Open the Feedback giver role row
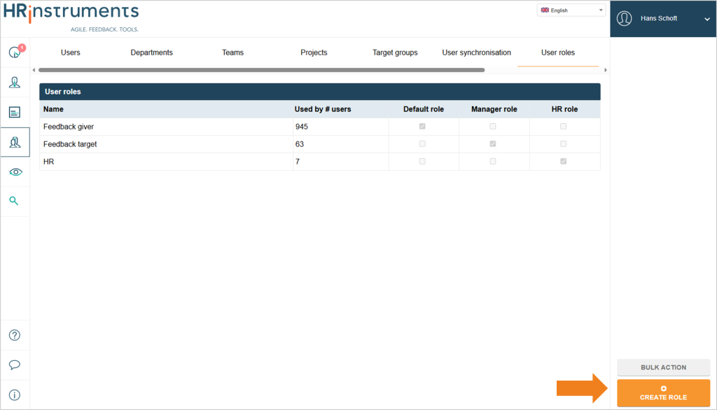717x410 pixels. tap(319, 127)
